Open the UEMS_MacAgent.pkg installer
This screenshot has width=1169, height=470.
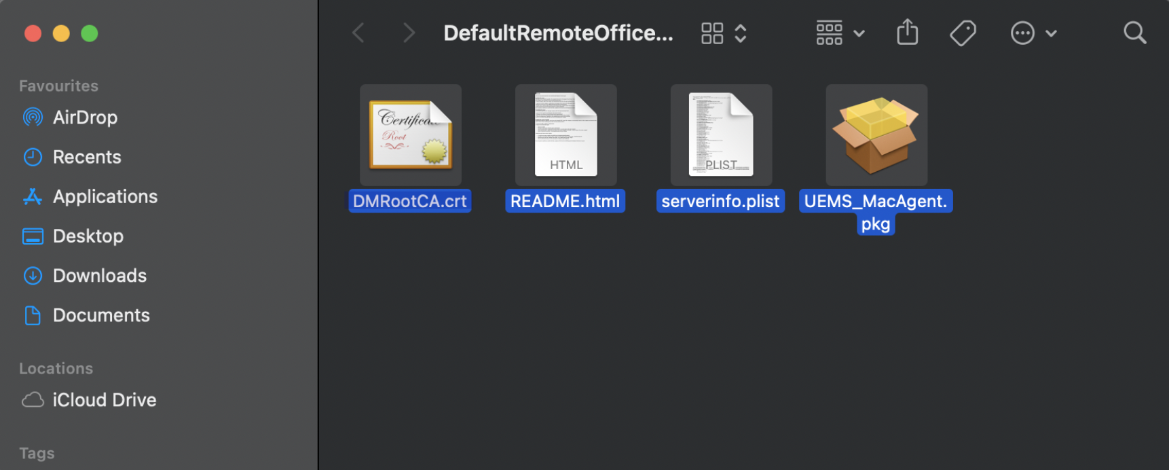pyautogui.click(x=876, y=134)
